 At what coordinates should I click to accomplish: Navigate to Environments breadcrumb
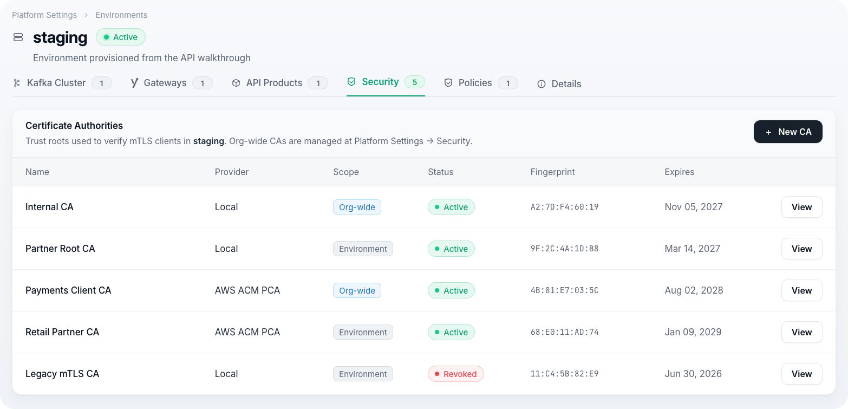pyautogui.click(x=121, y=15)
